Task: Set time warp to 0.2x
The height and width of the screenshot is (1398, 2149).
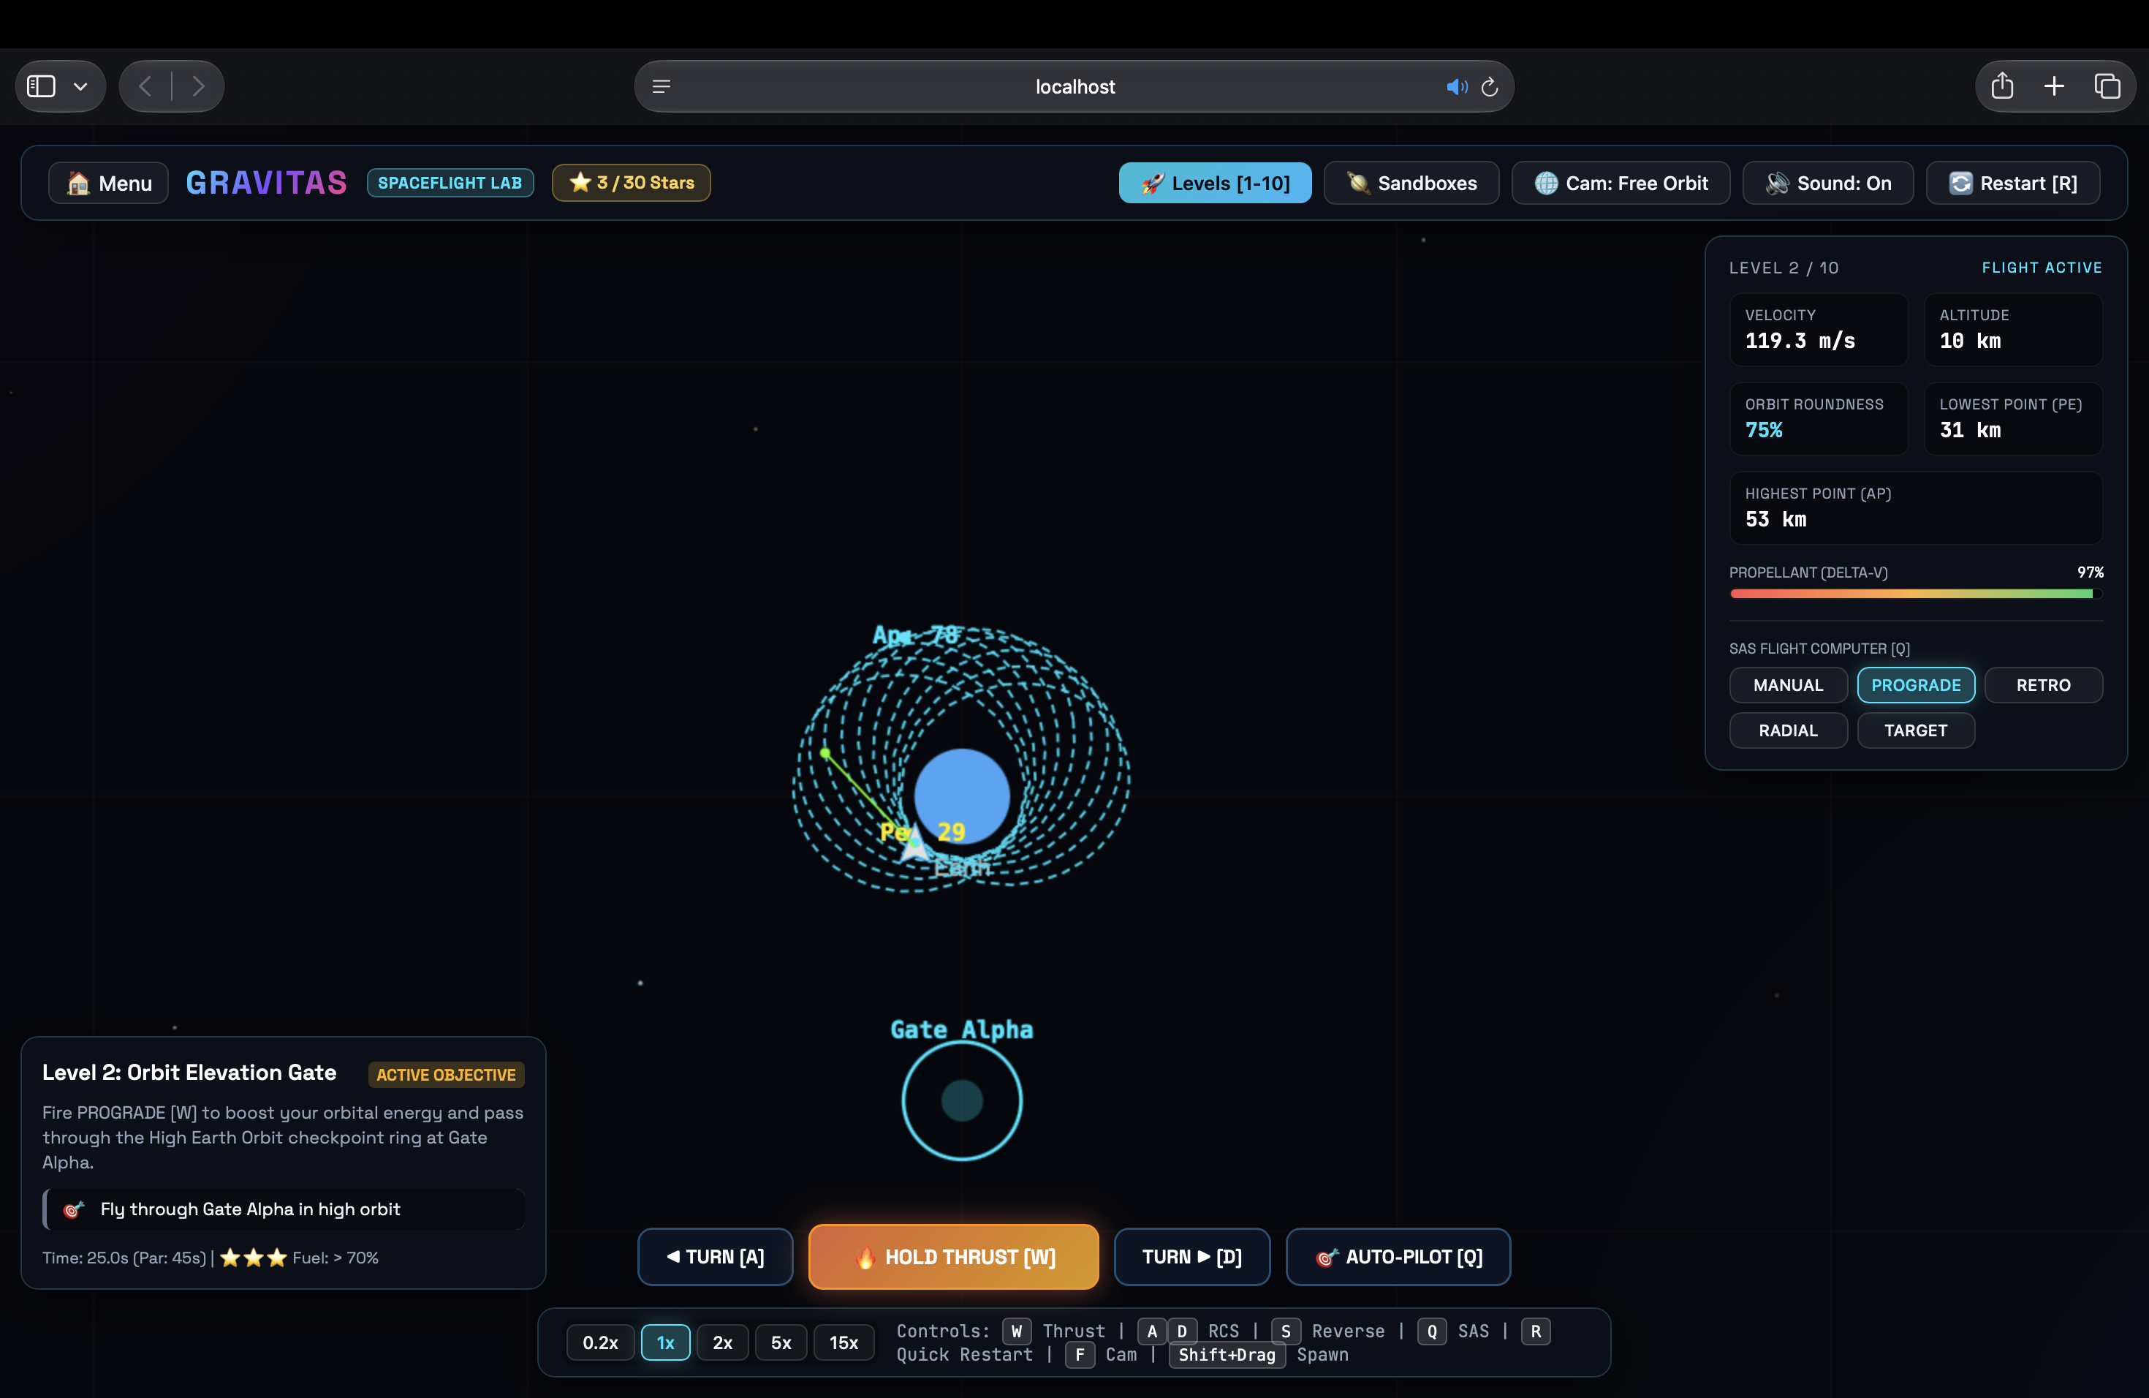Action: [600, 1343]
